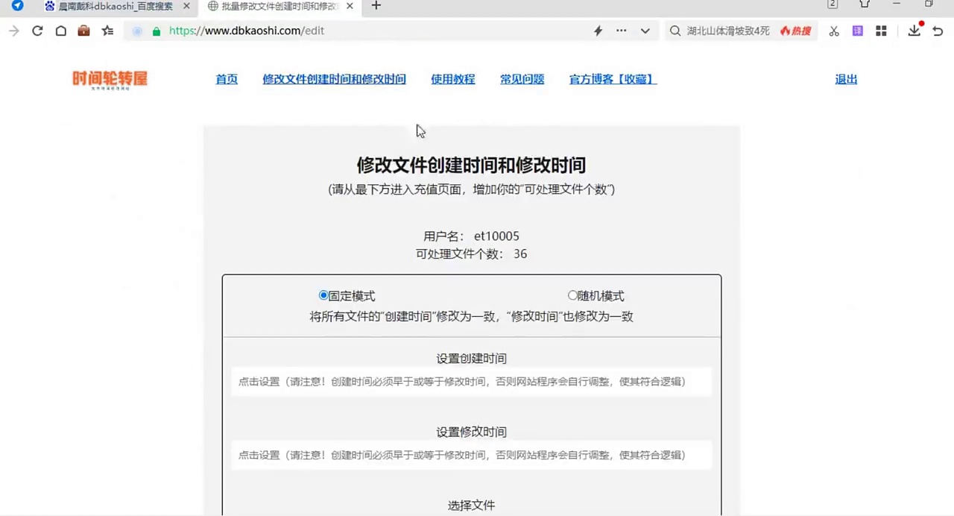This screenshot has width=954, height=516.
Task: Click the purple translate icon
Action: tap(858, 31)
